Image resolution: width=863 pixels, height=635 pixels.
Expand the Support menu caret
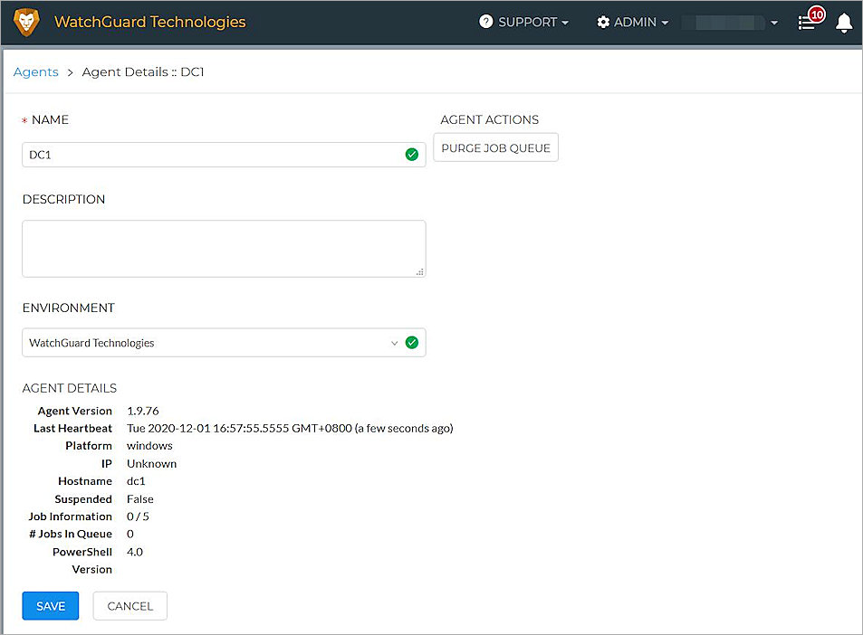[x=565, y=23]
